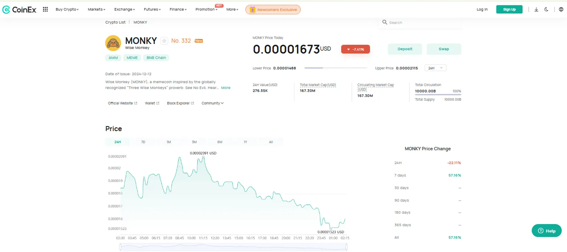The height and width of the screenshot is (252, 567).
Task: Click the Help question mark icon
Action: pos(540,231)
